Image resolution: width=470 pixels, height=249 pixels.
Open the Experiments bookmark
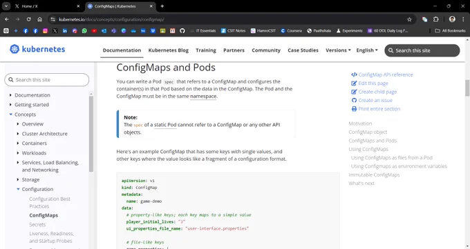click(x=349, y=31)
